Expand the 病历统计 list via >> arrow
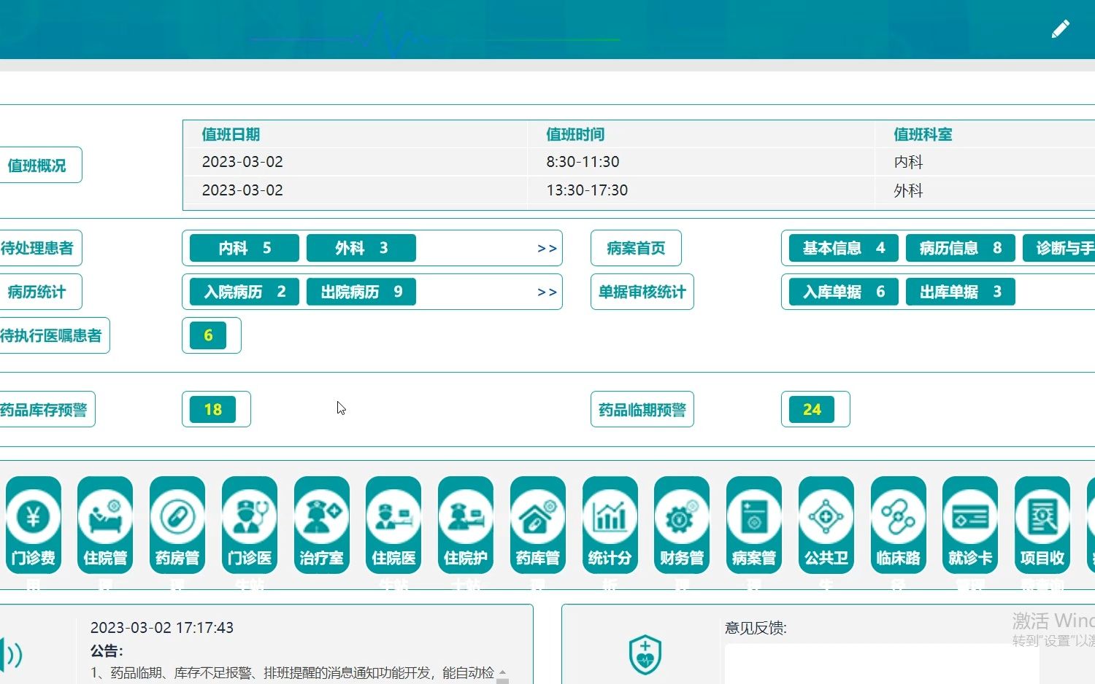1095x684 pixels. 546,292
